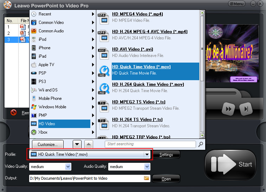Click the format list scroll-up arrow
The image size is (266, 192).
202,13
